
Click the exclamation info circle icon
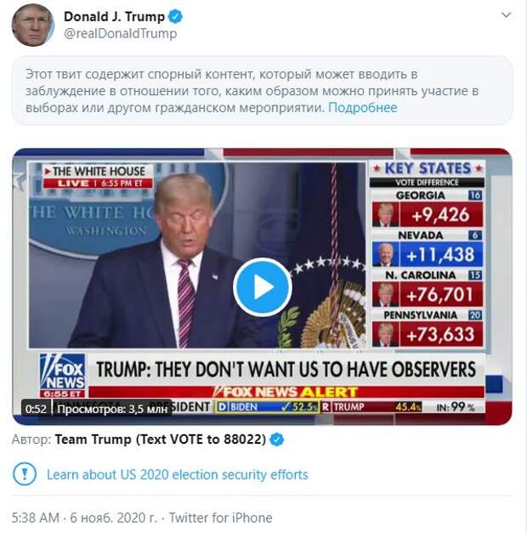click(25, 473)
